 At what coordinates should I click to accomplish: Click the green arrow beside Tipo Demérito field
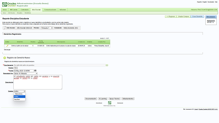pos(107,65)
